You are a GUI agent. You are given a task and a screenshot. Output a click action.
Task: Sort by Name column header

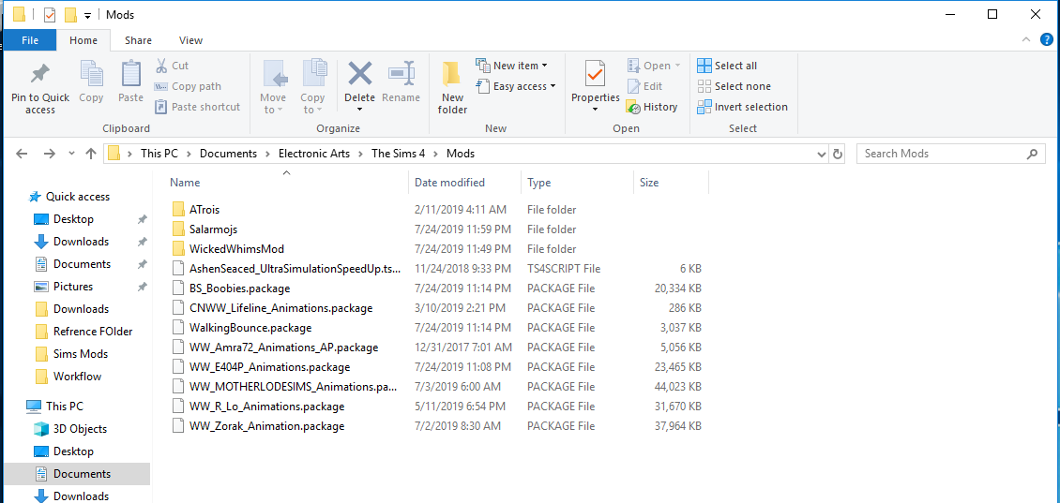pyautogui.click(x=286, y=183)
